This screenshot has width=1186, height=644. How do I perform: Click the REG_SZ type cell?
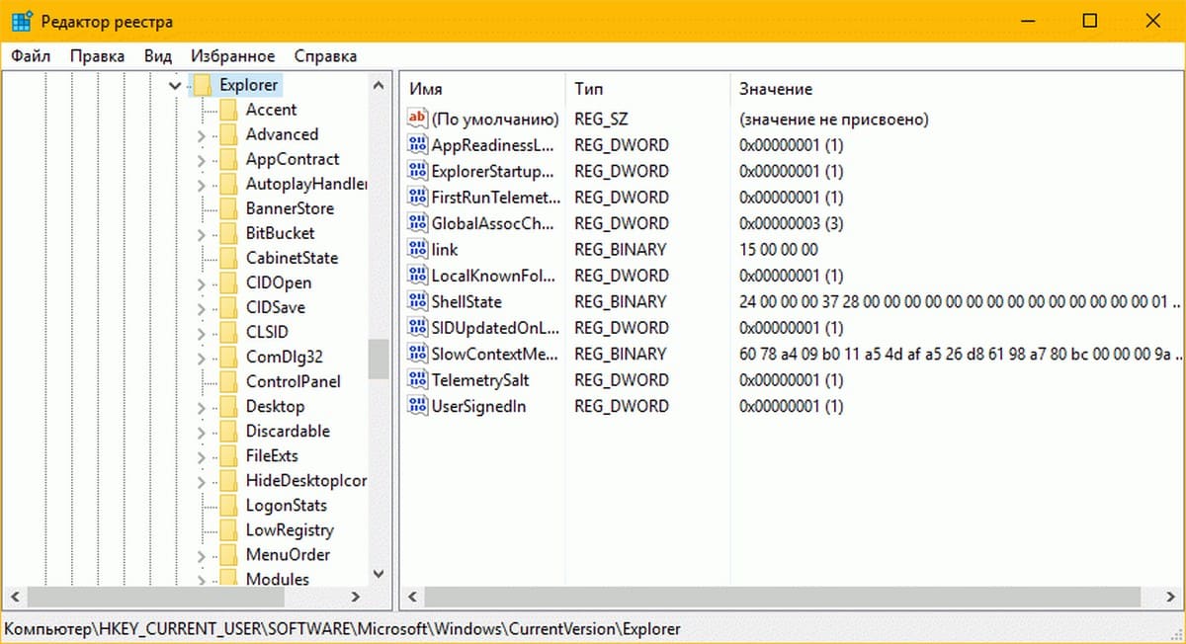pos(601,120)
